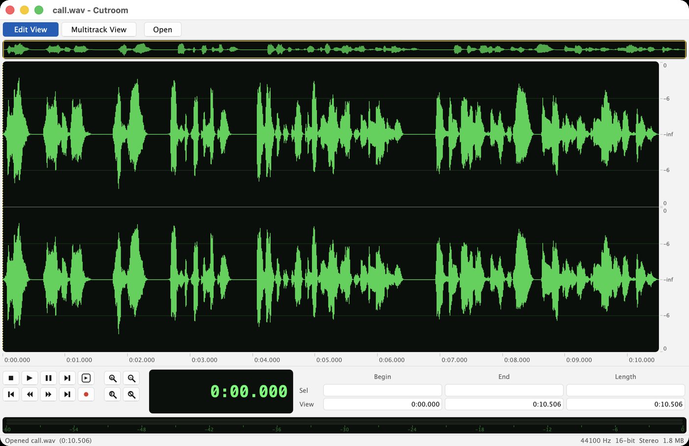The height and width of the screenshot is (446, 689).
Task: Switch to the Multitrack View tab
Action: [x=99, y=30]
